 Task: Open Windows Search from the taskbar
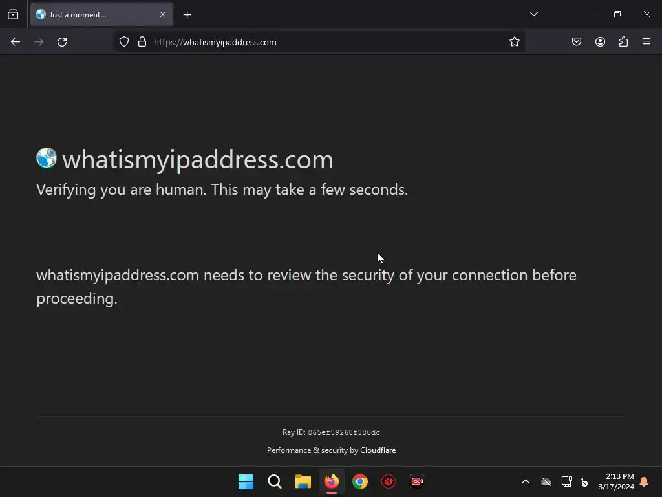click(x=274, y=481)
